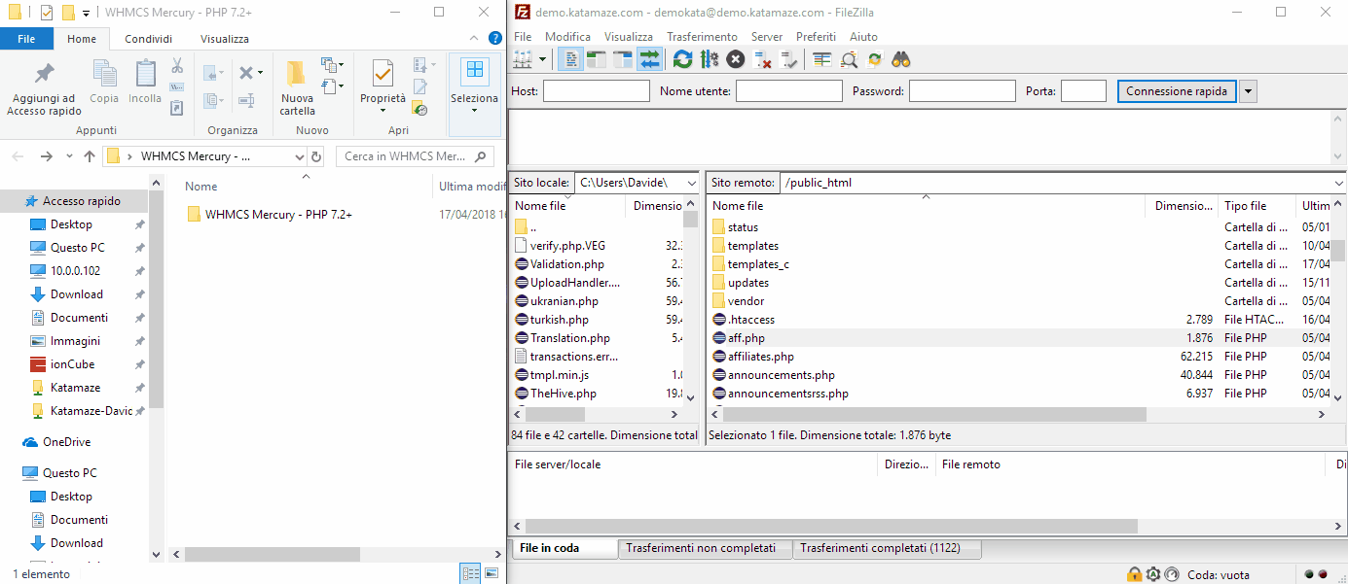Switch to Trasferimenti non completati tab

coord(706,549)
